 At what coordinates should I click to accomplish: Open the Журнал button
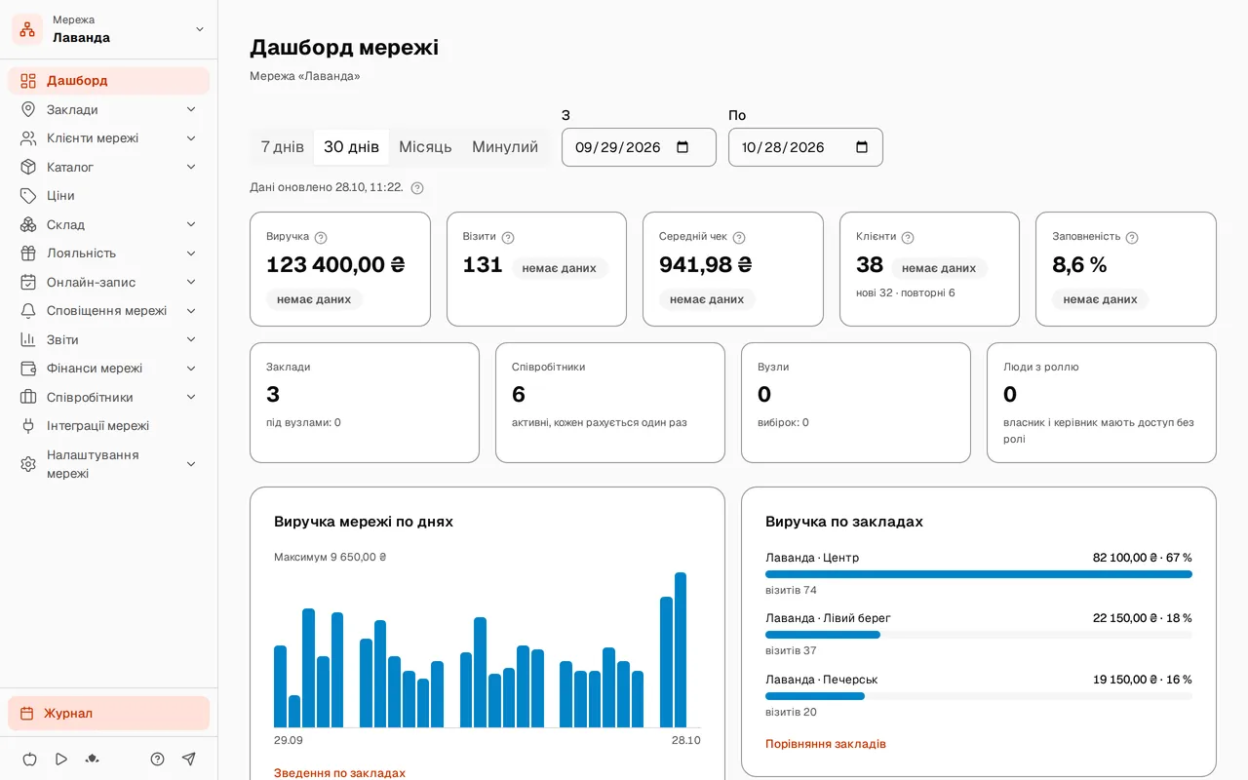[109, 713]
